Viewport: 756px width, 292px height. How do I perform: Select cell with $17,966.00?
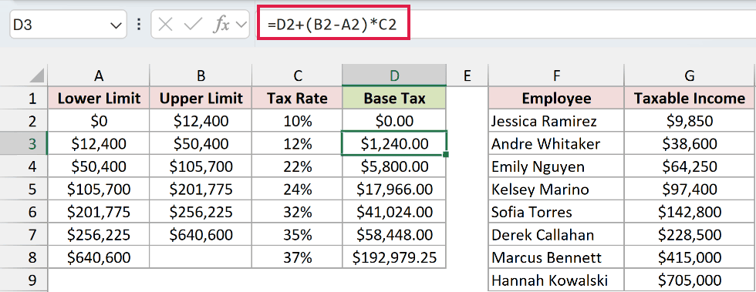tap(394, 189)
